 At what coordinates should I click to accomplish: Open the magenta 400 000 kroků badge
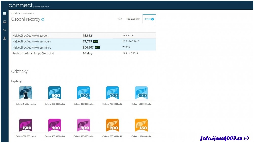pyautogui.click(x=55, y=125)
